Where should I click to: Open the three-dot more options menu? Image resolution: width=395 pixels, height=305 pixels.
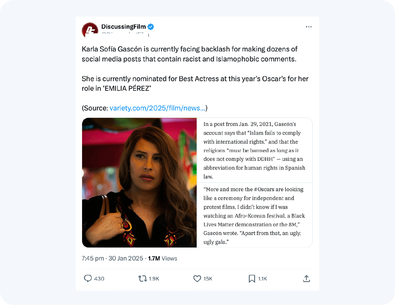click(x=309, y=26)
